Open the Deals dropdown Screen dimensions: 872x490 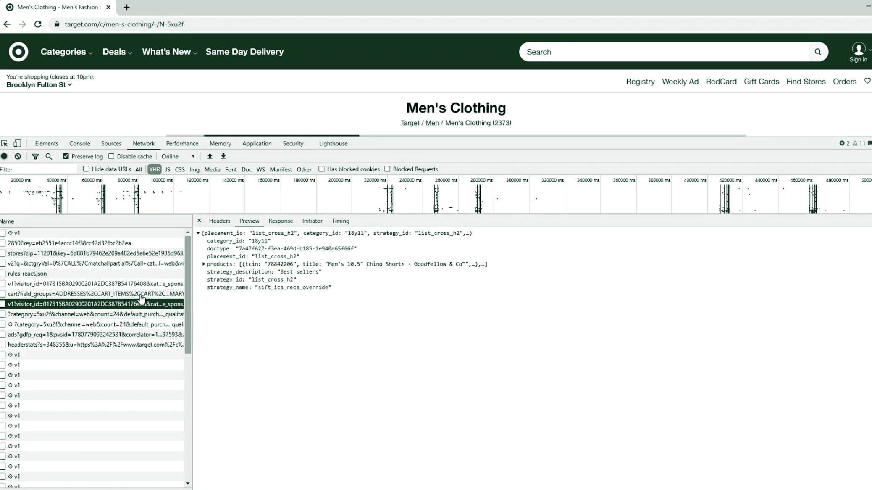(117, 52)
